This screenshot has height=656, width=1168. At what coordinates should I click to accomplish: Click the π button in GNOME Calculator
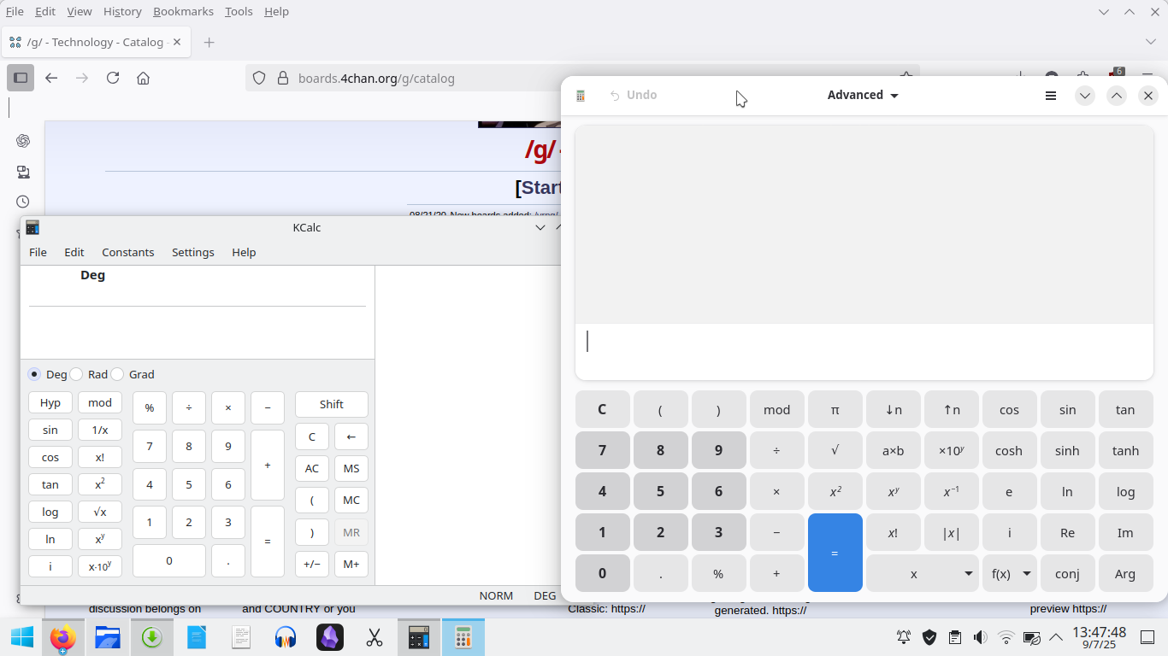[x=835, y=410]
